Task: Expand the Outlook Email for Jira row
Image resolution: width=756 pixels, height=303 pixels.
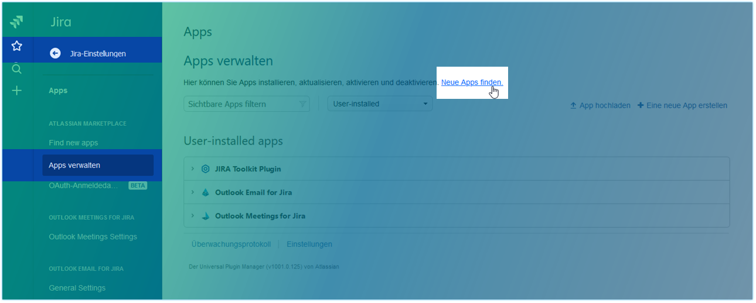Action: [x=192, y=192]
